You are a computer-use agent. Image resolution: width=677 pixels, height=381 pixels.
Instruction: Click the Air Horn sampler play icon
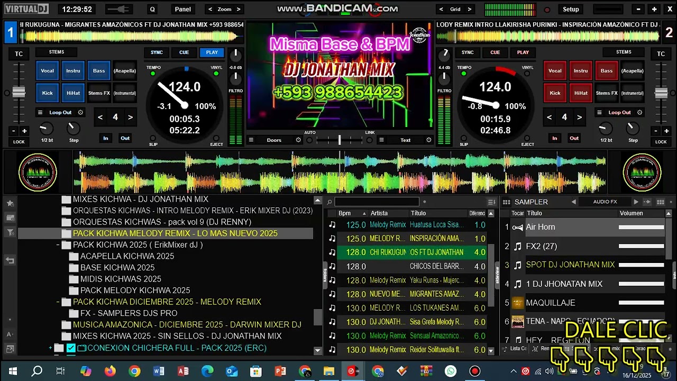click(x=518, y=227)
